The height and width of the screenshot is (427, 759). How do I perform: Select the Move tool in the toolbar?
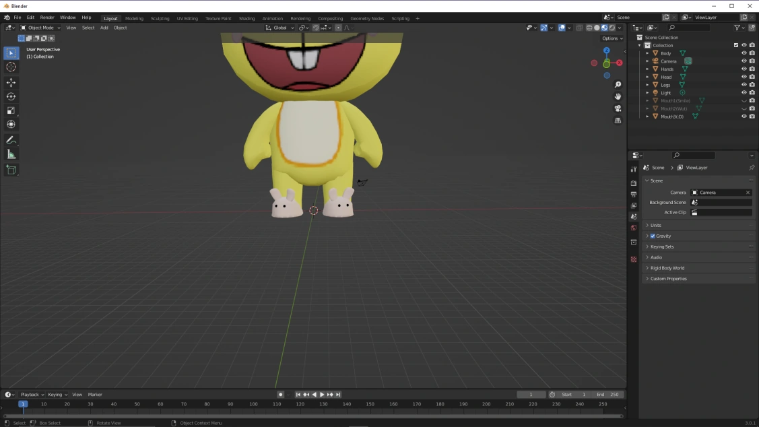click(x=11, y=82)
